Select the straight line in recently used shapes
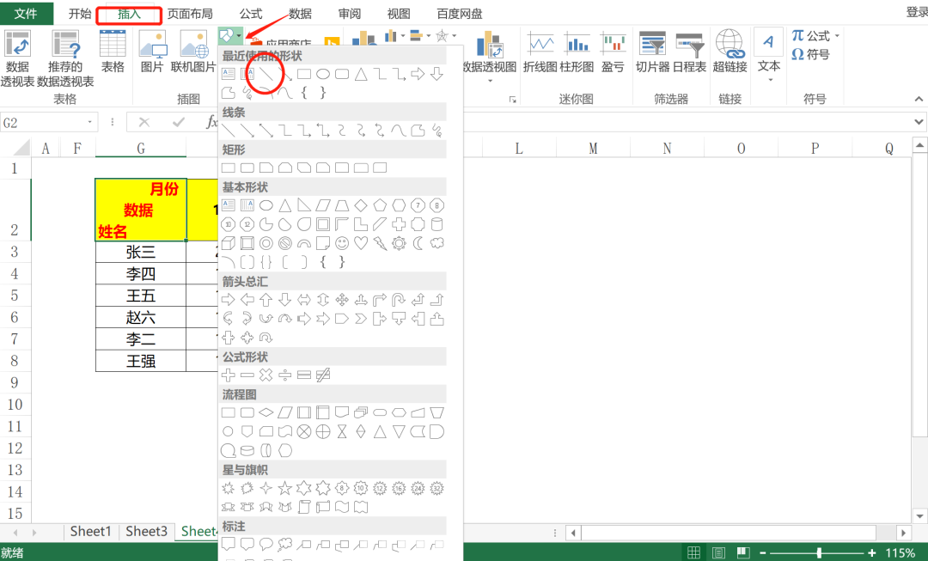This screenshot has width=928, height=561. [x=266, y=74]
